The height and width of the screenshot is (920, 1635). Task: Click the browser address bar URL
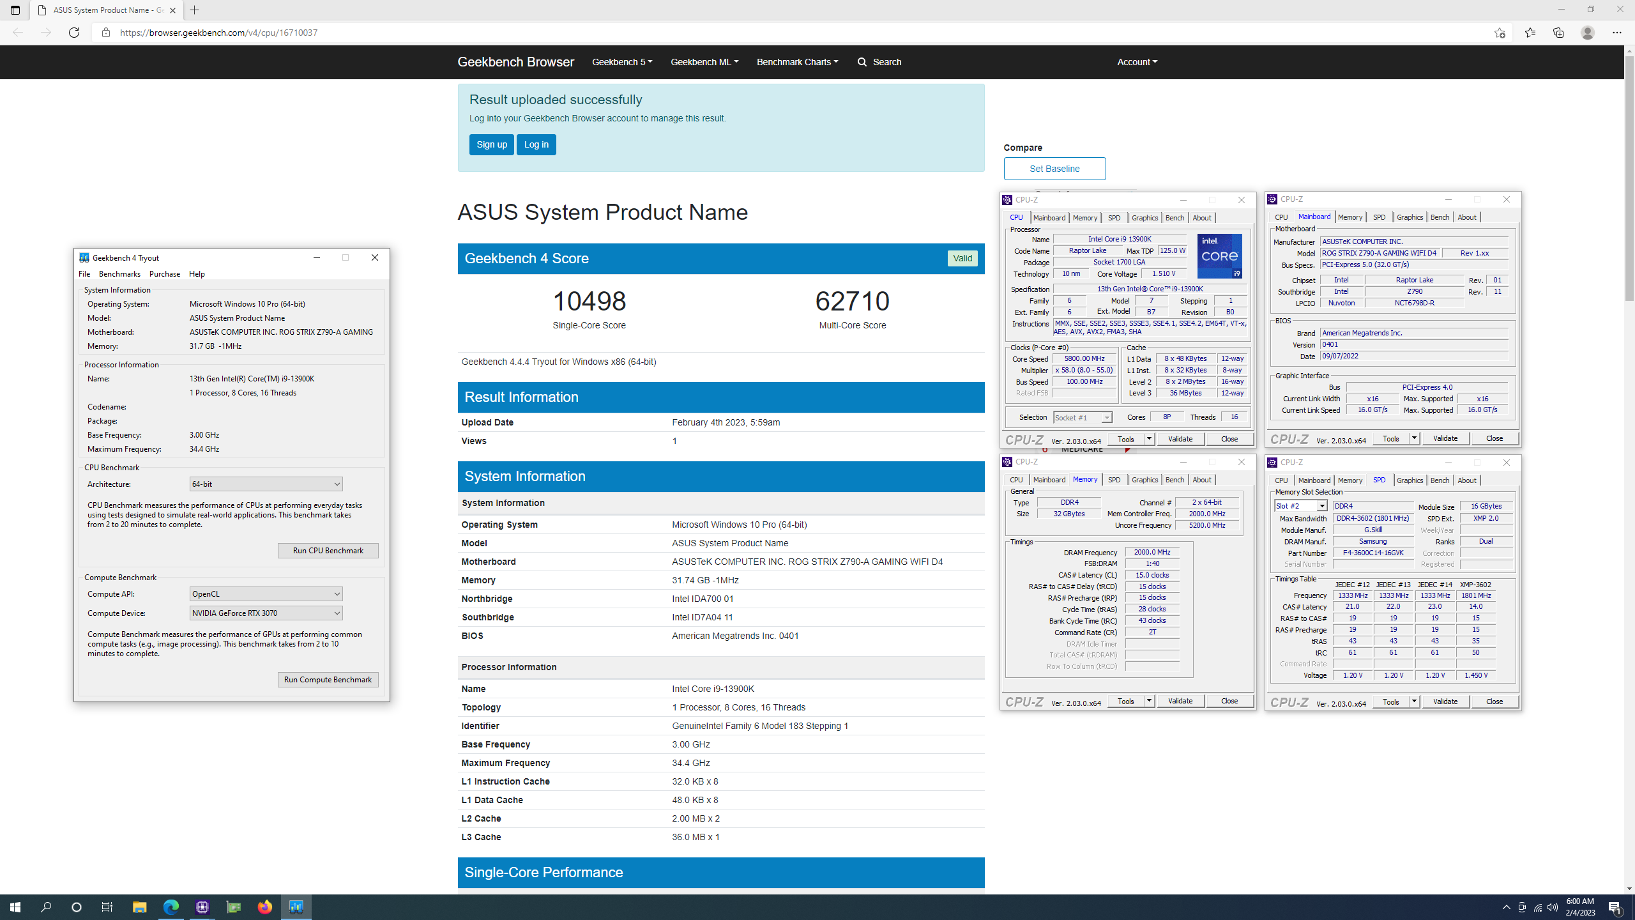(218, 33)
